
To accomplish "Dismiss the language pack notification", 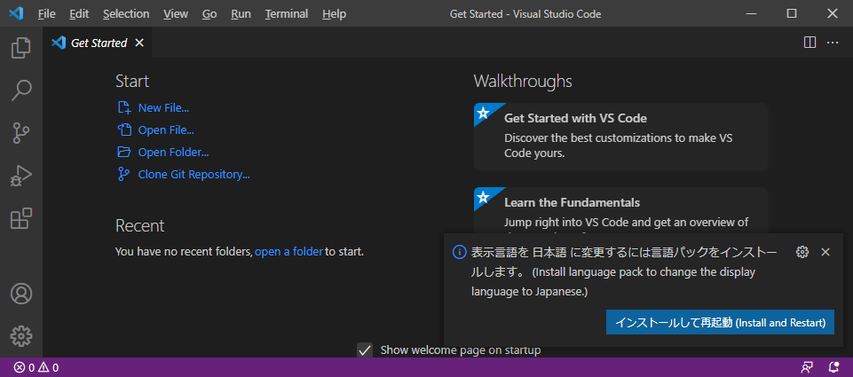I will pos(825,252).
